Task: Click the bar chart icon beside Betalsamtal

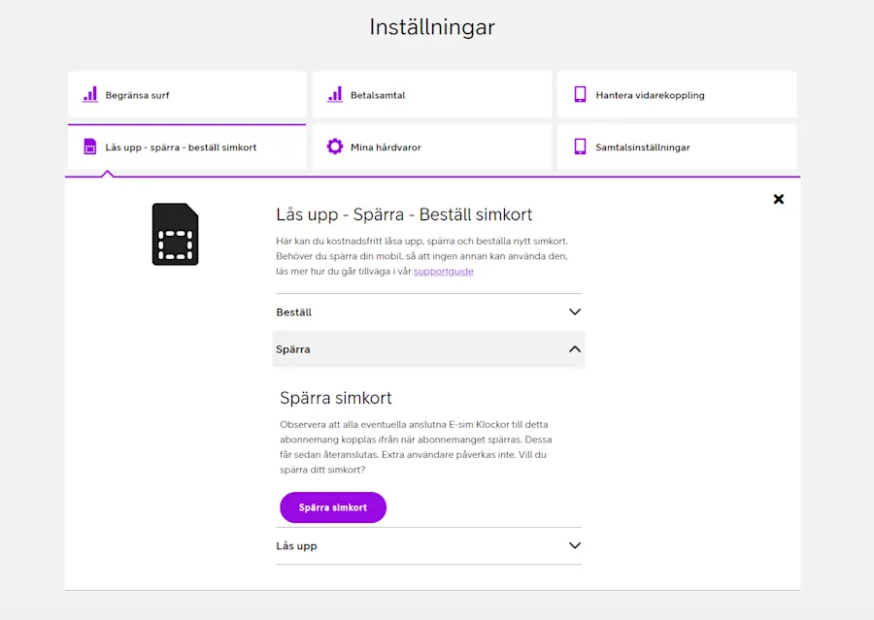Action: pos(336,94)
